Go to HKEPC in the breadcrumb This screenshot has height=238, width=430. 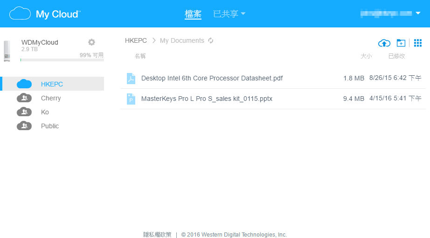coord(136,40)
